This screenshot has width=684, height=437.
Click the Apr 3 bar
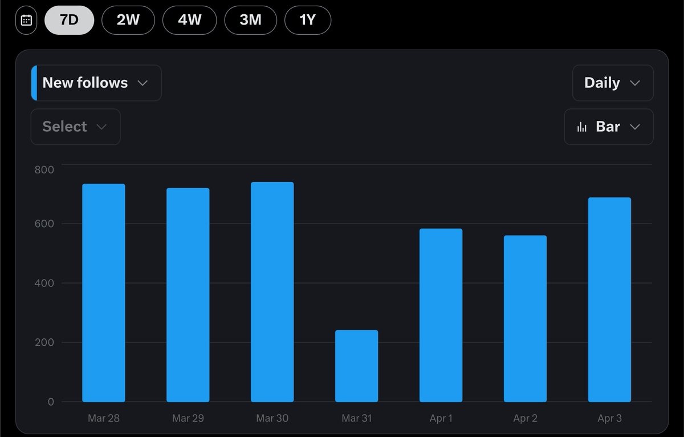tap(610, 300)
